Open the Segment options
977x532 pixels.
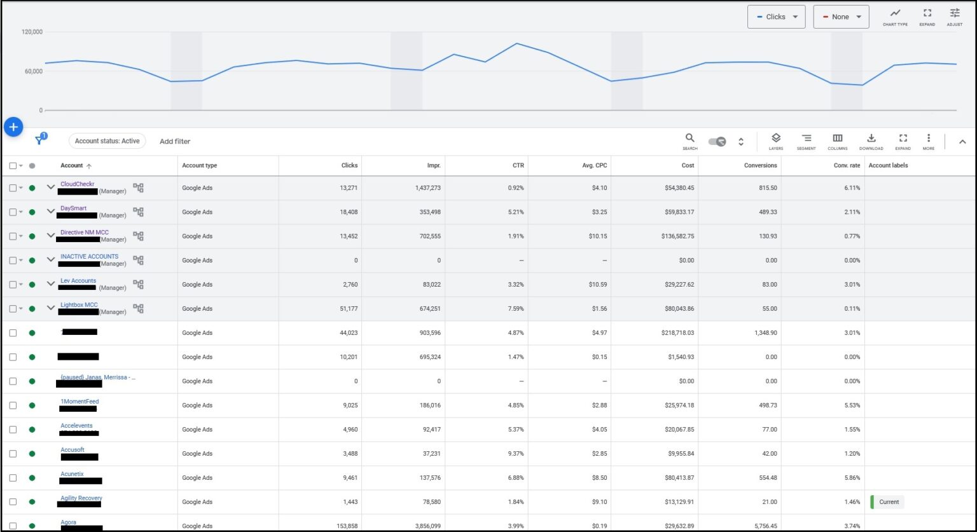coord(806,140)
